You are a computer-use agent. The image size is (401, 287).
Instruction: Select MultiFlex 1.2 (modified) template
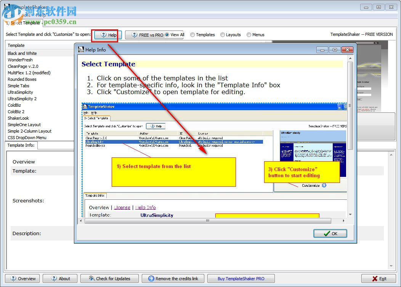[x=29, y=73]
